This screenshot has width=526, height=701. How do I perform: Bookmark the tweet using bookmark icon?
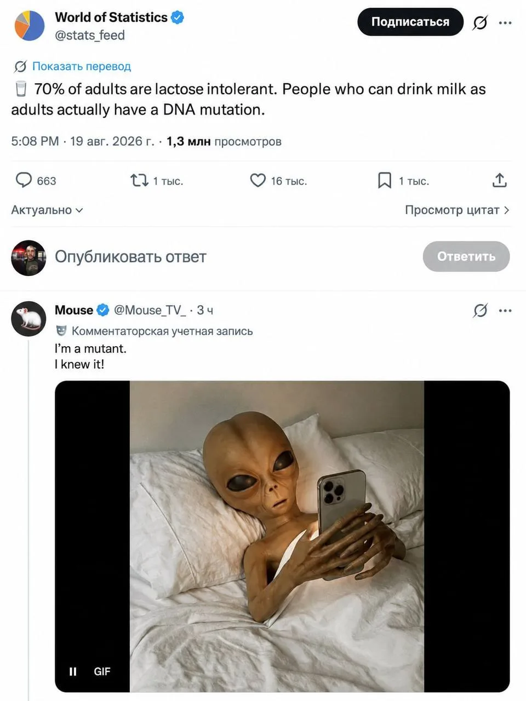(385, 180)
